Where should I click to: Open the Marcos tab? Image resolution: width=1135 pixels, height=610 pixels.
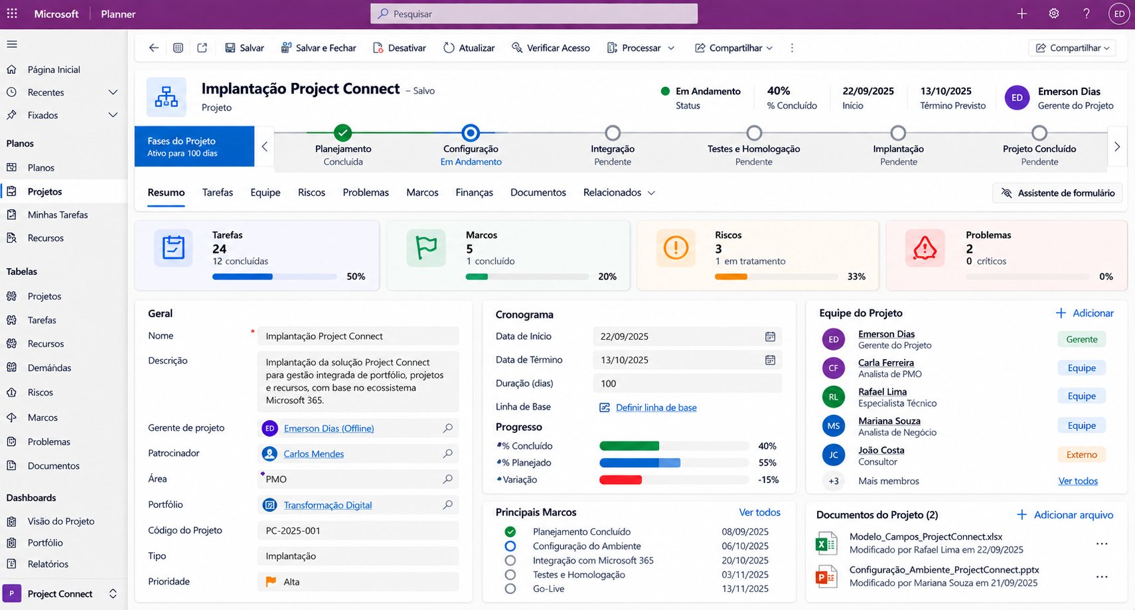422,192
